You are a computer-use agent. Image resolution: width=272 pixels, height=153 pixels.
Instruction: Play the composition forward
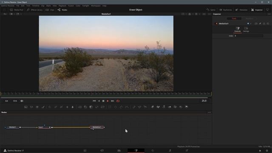click(108, 101)
